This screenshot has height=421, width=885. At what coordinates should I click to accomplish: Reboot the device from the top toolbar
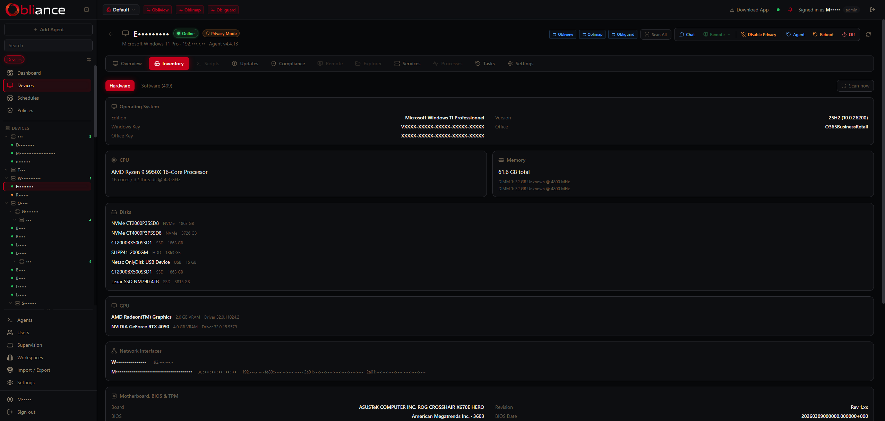(x=823, y=34)
